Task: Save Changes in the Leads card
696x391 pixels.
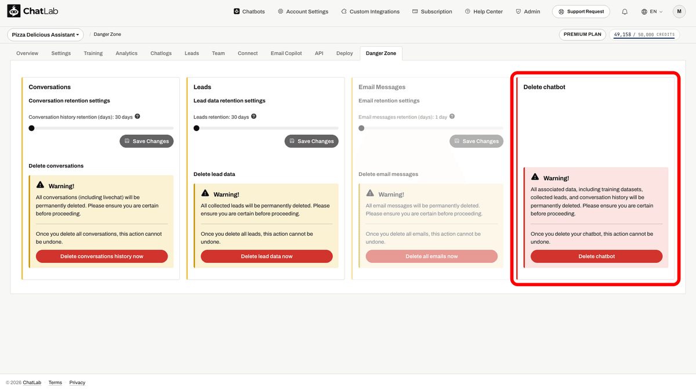Action: point(311,141)
